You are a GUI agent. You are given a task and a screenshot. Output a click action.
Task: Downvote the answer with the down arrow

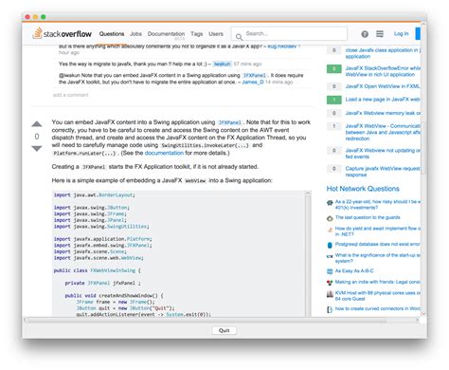[37, 148]
